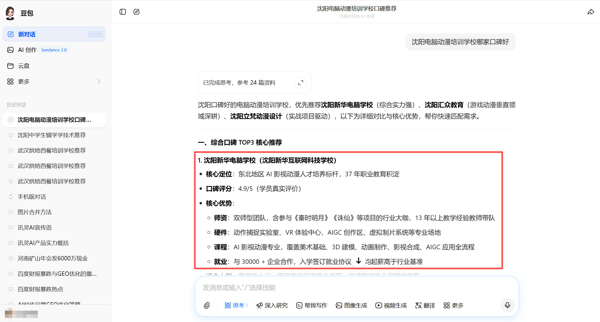Toggle 深入研究 deep research mode

[x=272, y=305]
